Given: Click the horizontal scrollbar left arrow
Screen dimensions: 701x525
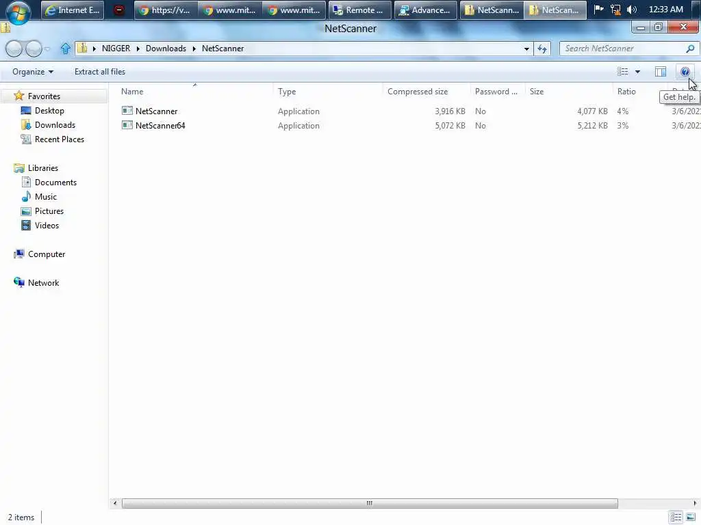Looking at the screenshot, I should [x=115, y=503].
